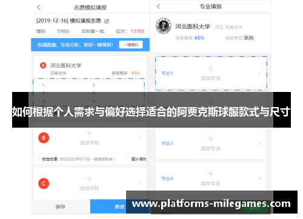
Task: Open slot C chevron arrow
Action: pos(140,183)
